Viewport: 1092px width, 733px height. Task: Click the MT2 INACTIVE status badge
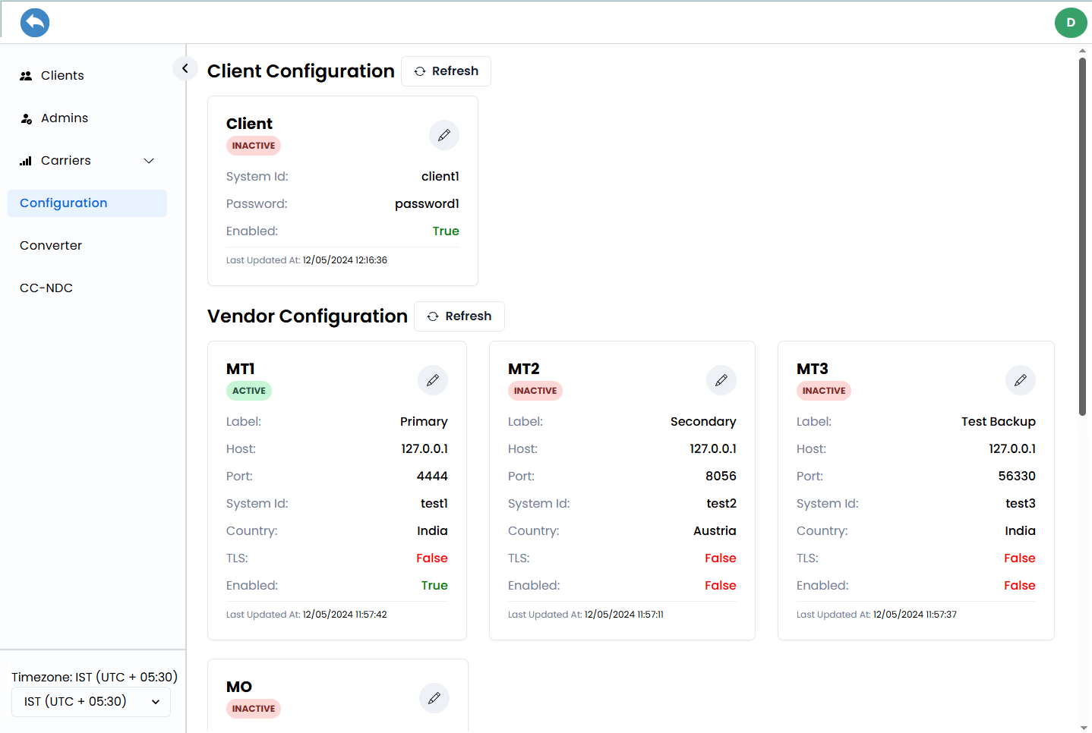[x=535, y=391]
